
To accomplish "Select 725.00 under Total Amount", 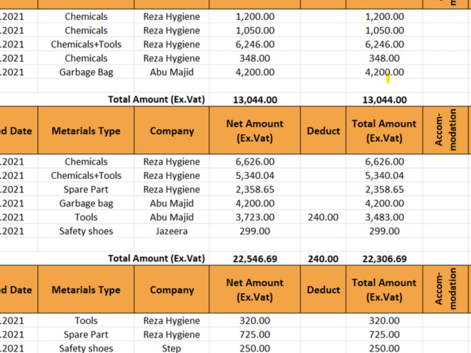I will tap(384, 334).
